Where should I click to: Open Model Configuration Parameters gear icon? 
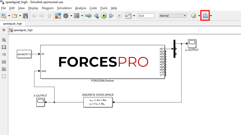point(66,16)
